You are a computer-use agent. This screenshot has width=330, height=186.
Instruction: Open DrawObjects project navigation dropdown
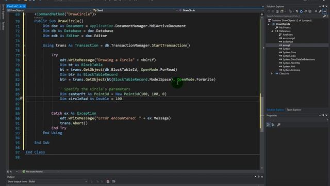(x=49, y=10)
